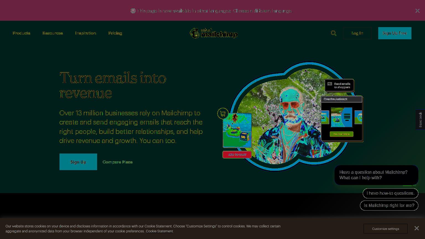The height and width of the screenshot is (239, 425).
Task: Open the search magnifier icon
Action: pos(333,33)
